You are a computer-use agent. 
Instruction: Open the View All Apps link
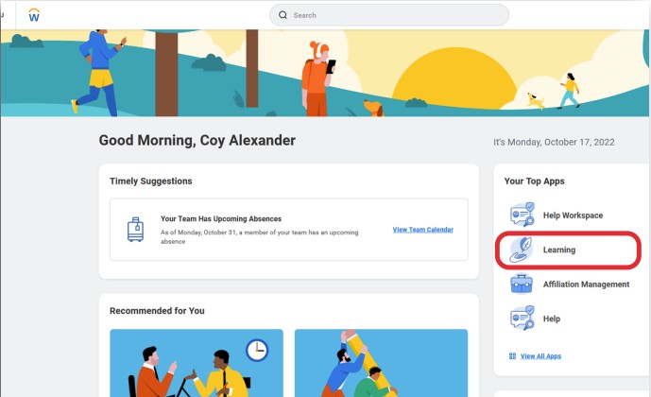540,356
